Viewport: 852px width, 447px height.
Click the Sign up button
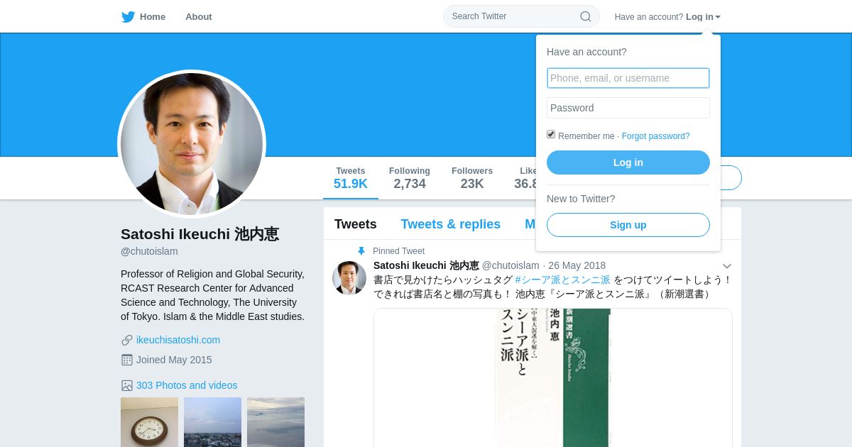point(628,225)
